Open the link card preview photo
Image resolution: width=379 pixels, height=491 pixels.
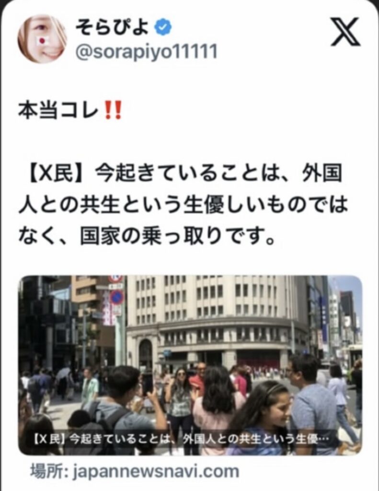pos(190,365)
